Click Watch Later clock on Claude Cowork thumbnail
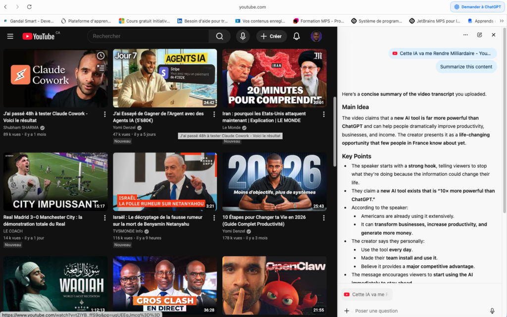The image size is (507, 317). pos(101,56)
